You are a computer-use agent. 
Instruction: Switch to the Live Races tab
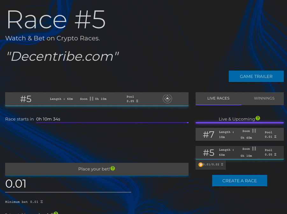click(218, 98)
